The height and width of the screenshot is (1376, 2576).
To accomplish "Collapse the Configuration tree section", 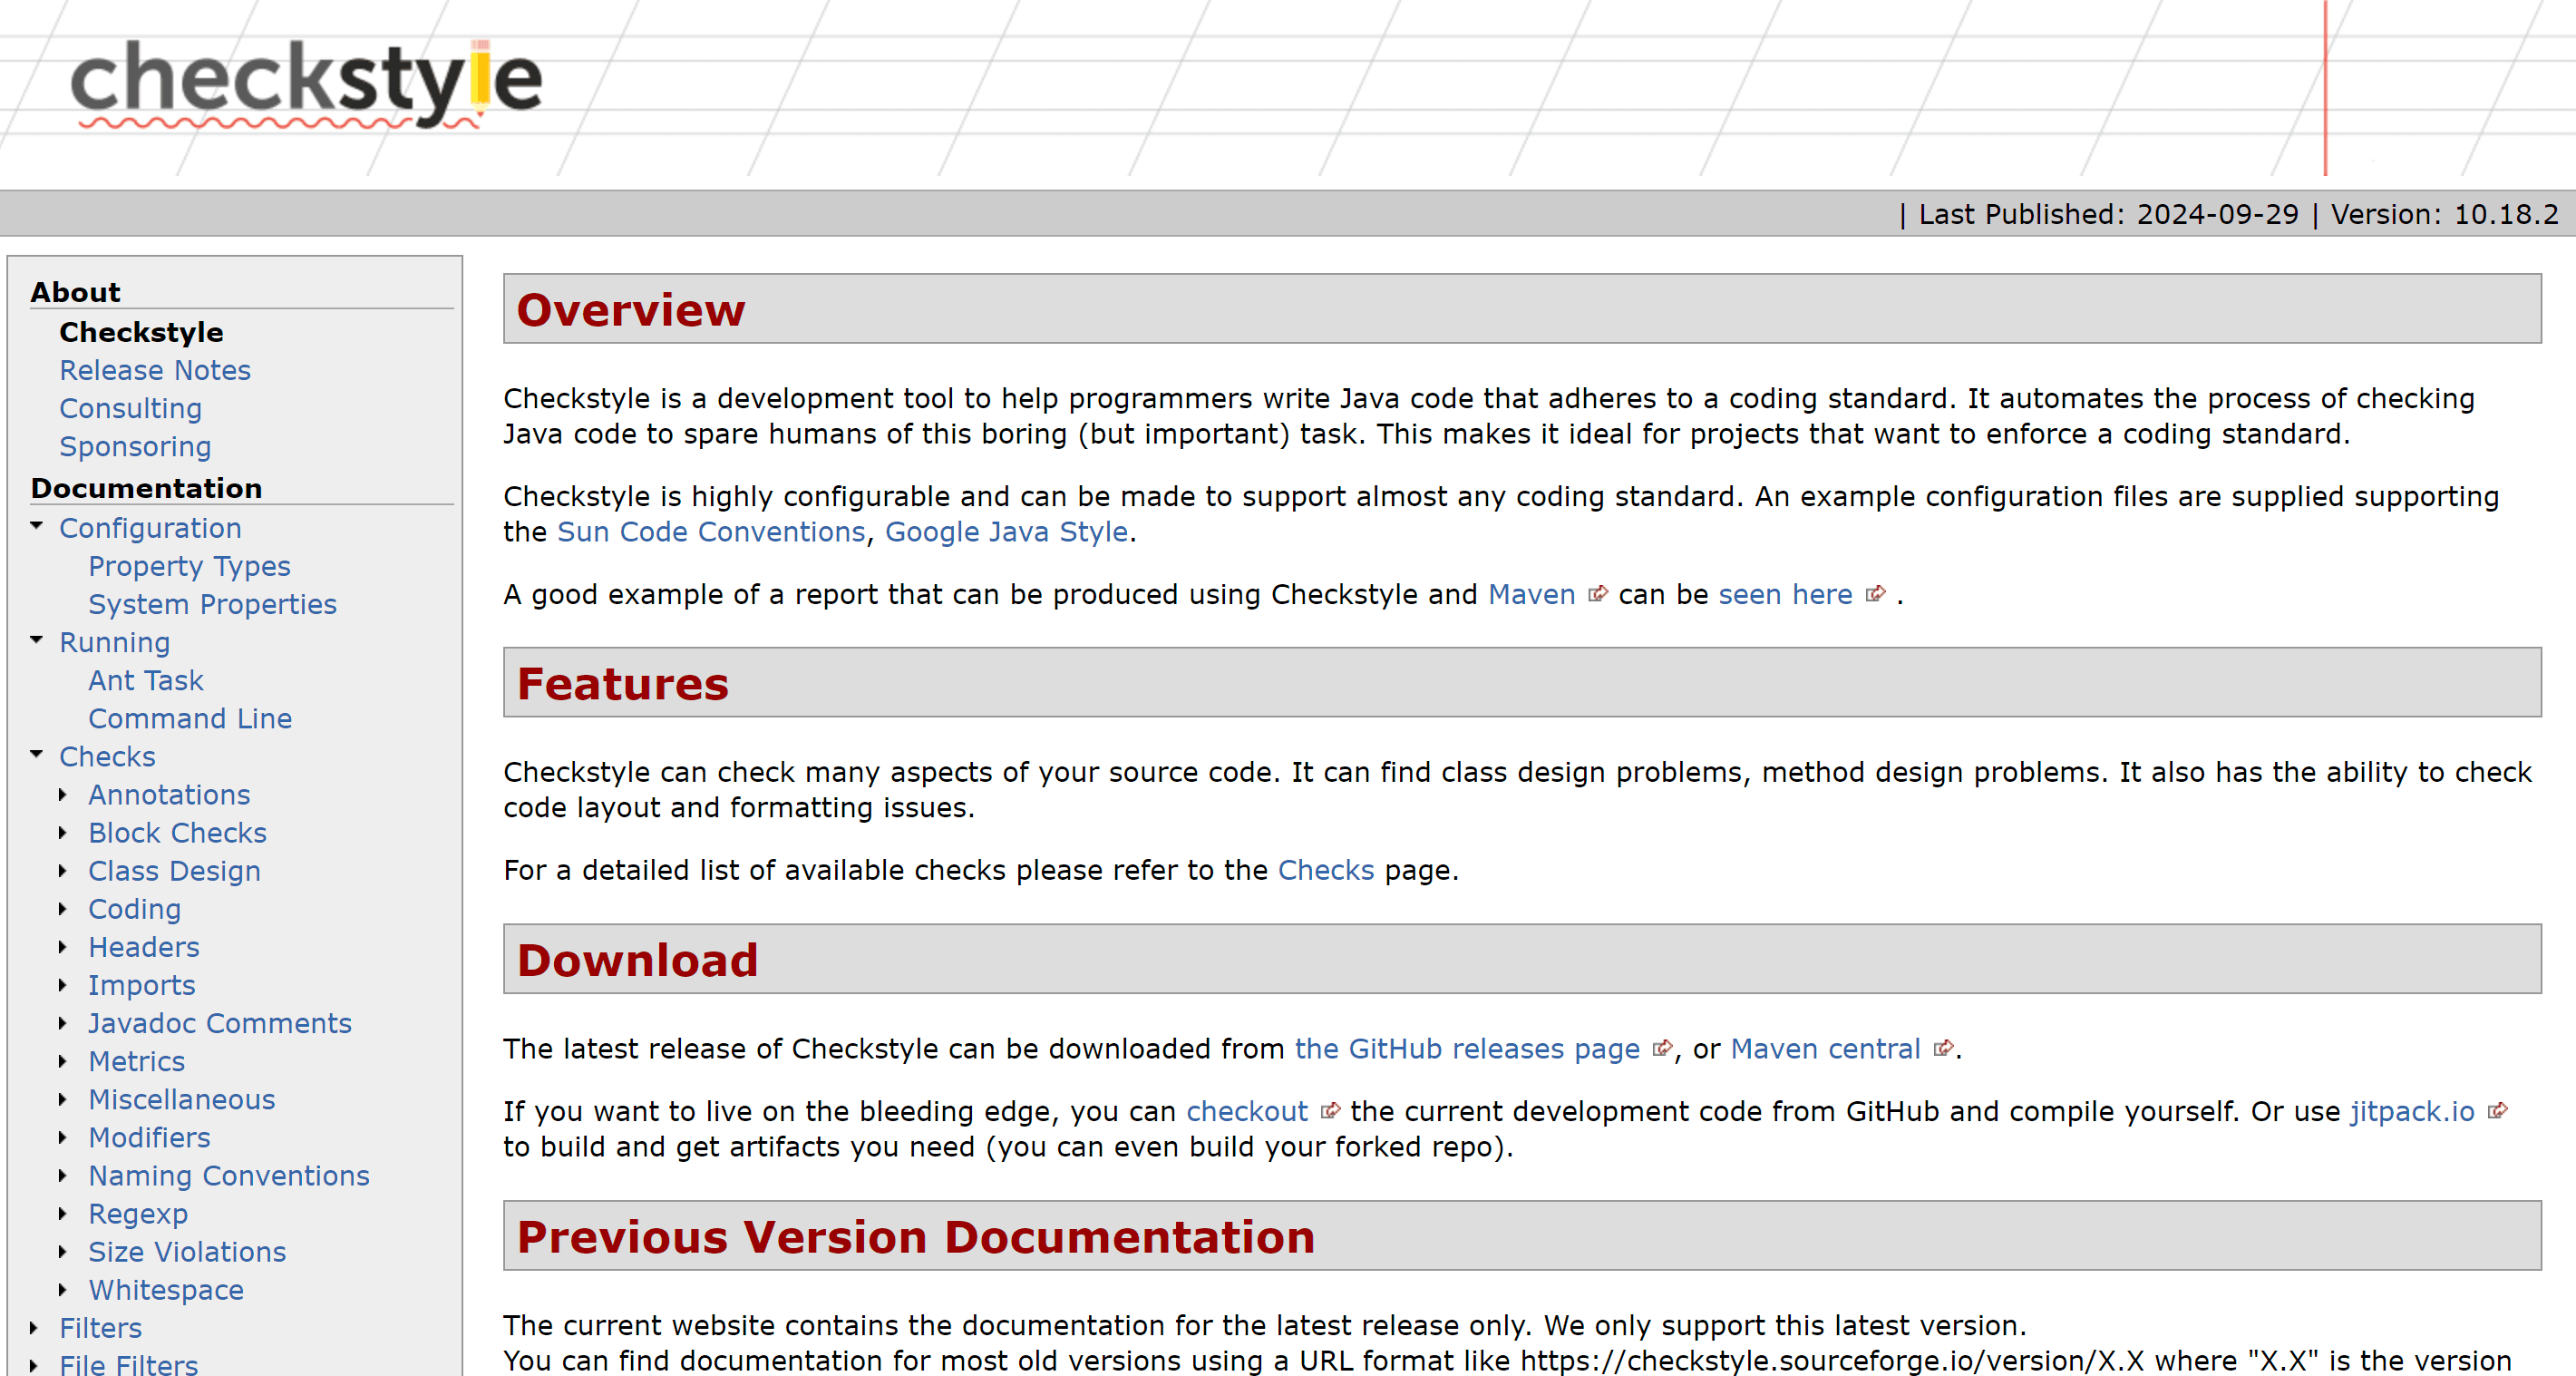I will tap(37, 526).
